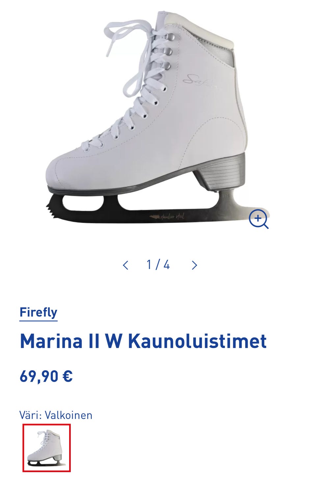
Task: Click the main ice skate product photo
Action: click(157, 119)
